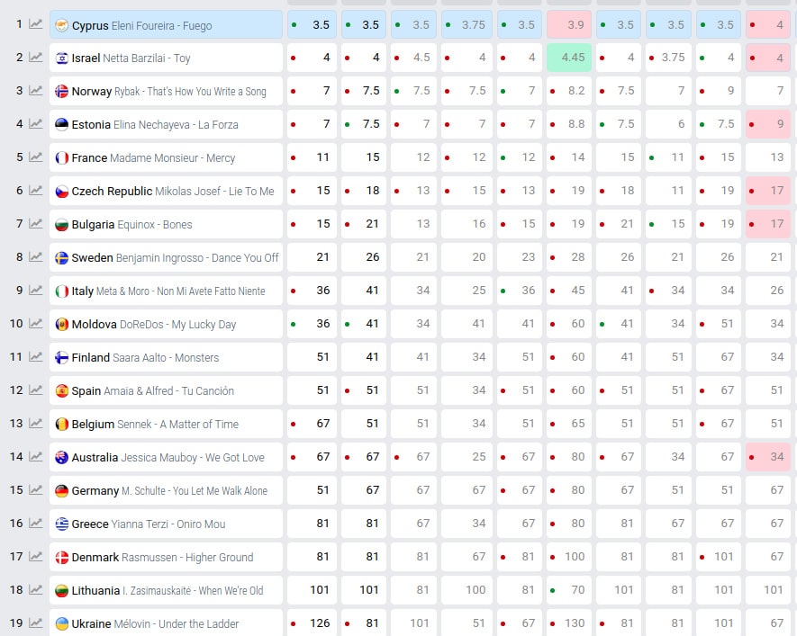The width and height of the screenshot is (797, 636).
Task: Click the 14 odds cell for France
Action: click(569, 157)
